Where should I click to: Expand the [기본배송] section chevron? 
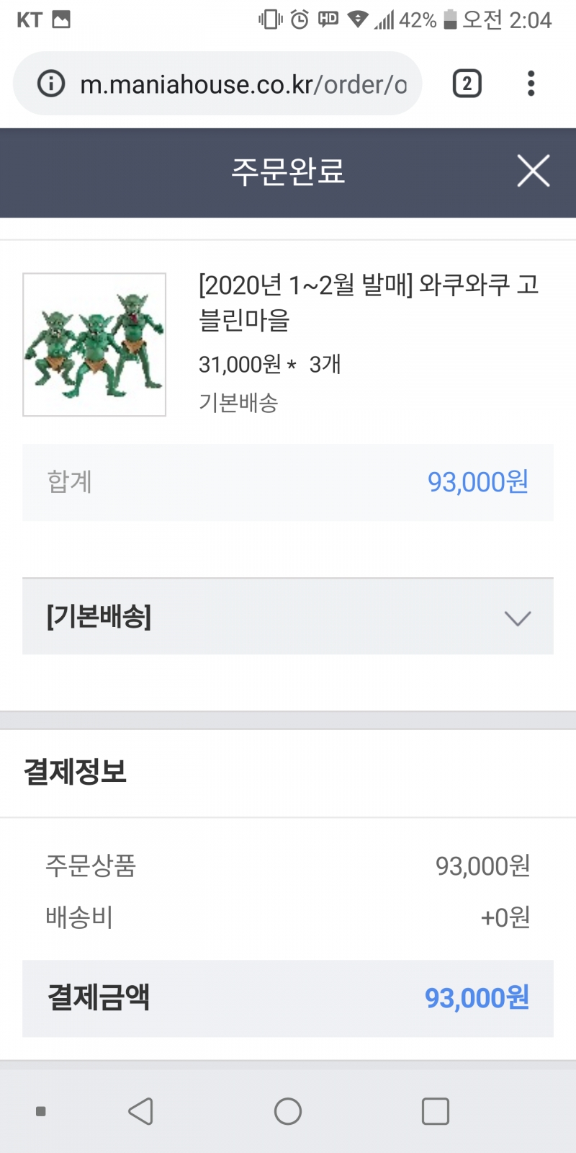click(x=517, y=618)
